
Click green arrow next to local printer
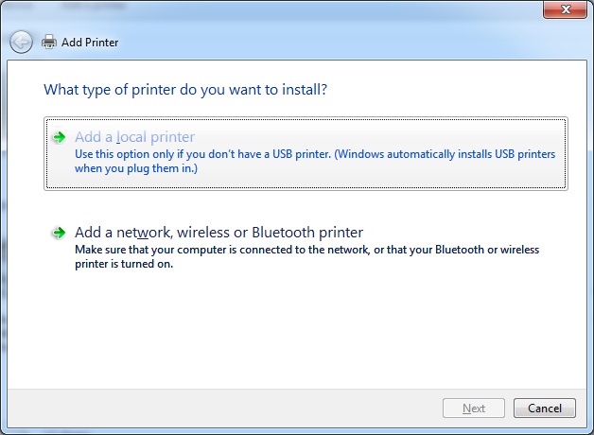[x=60, y=137]
